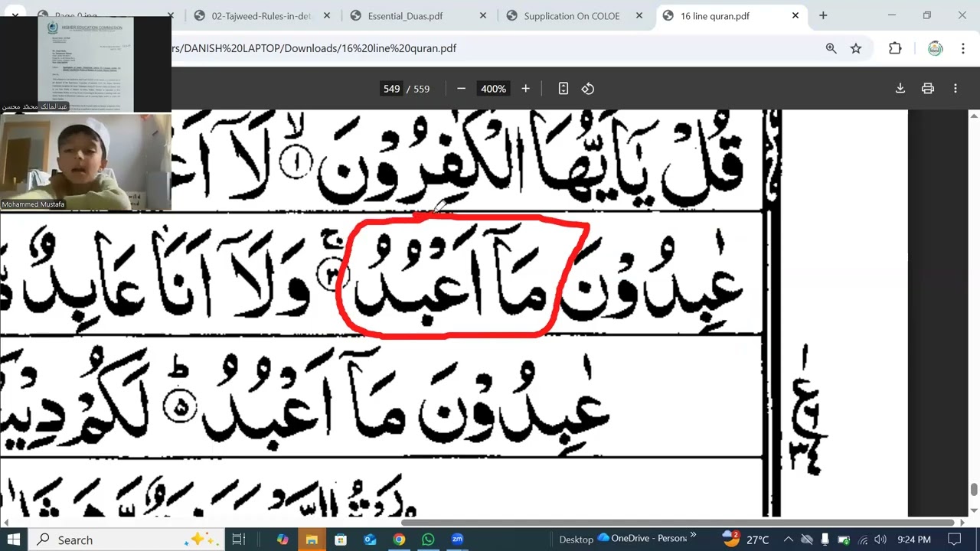980x551 pixels.
Task: Close the 16 line quran.pdf tab
Action: tap(795, 16)
